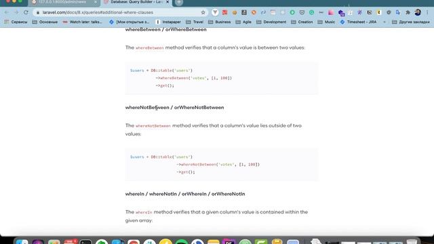
Task: Click the pink gradient extension icon
Action: tap(331, 12)
